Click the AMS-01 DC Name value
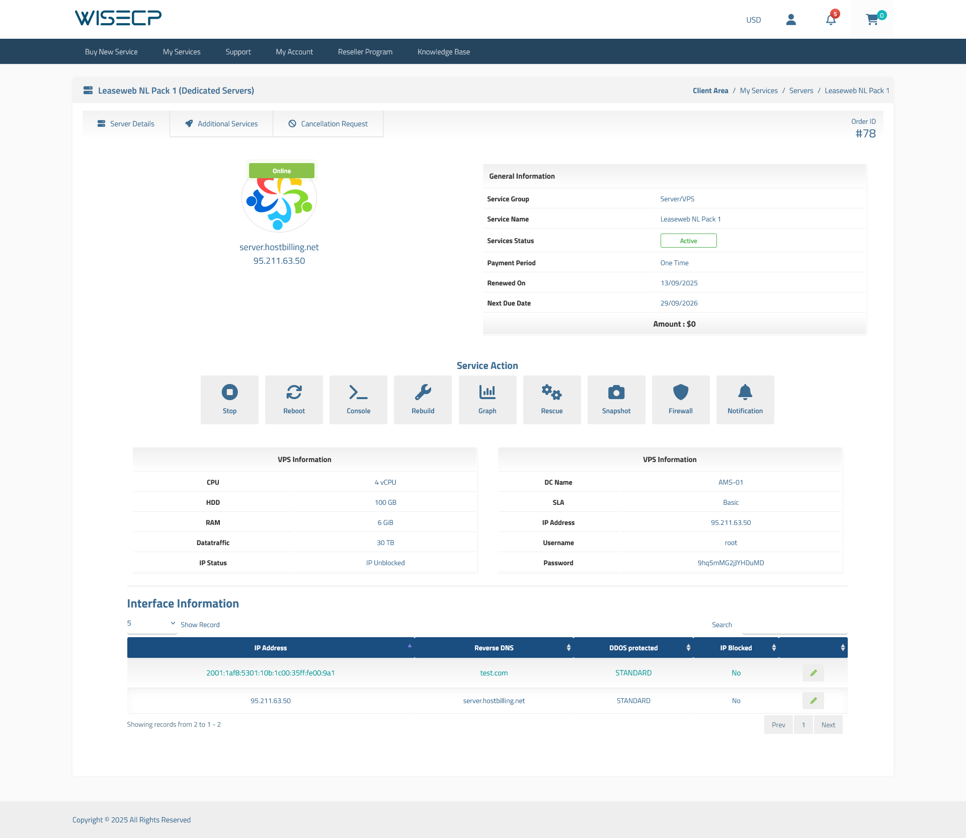Screen dimensions: 966x838 pyautogui.click(x=731, y=482)
